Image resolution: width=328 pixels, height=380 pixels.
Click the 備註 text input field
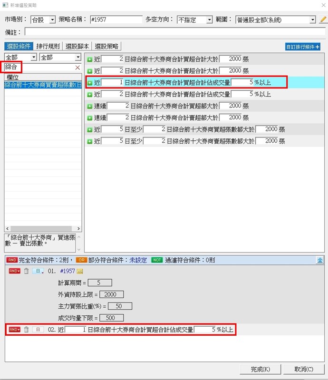[175, 32]
